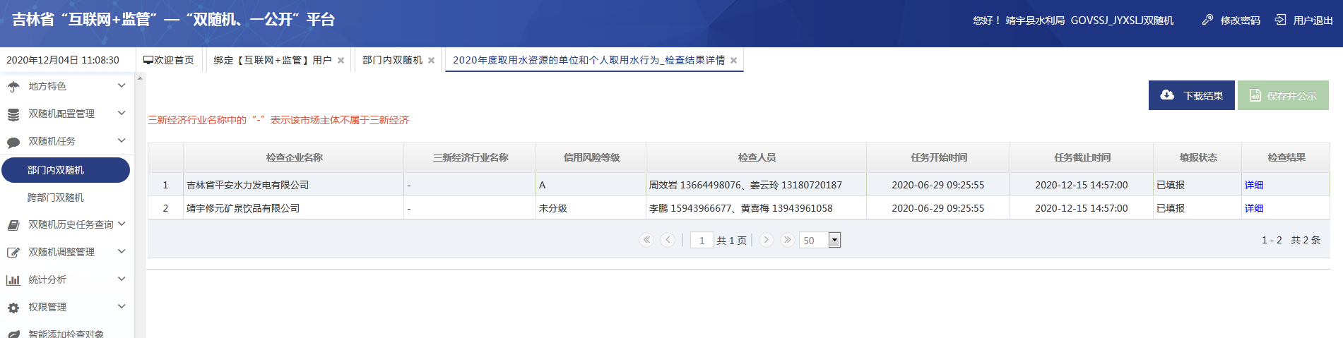Collapse the 双随机任务 chevron
Screen dimensions: 1343x338
pos(122,141)
